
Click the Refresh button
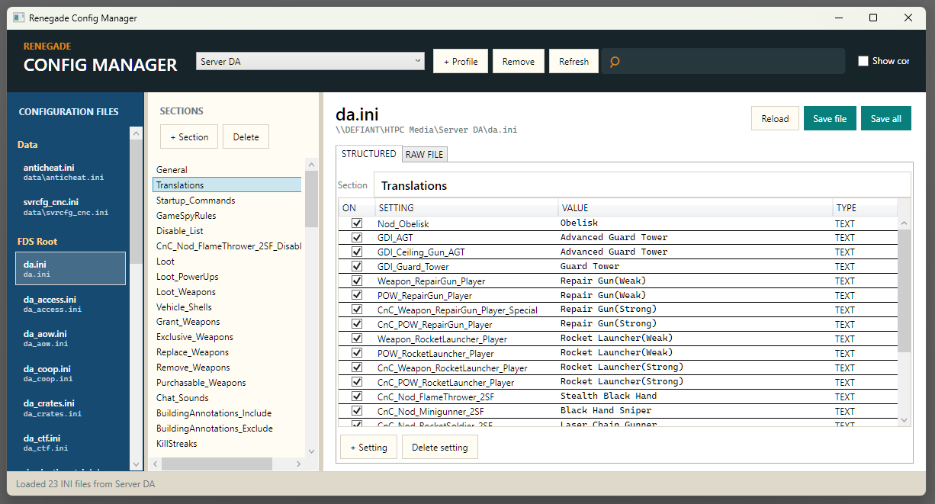pos(574,62)
